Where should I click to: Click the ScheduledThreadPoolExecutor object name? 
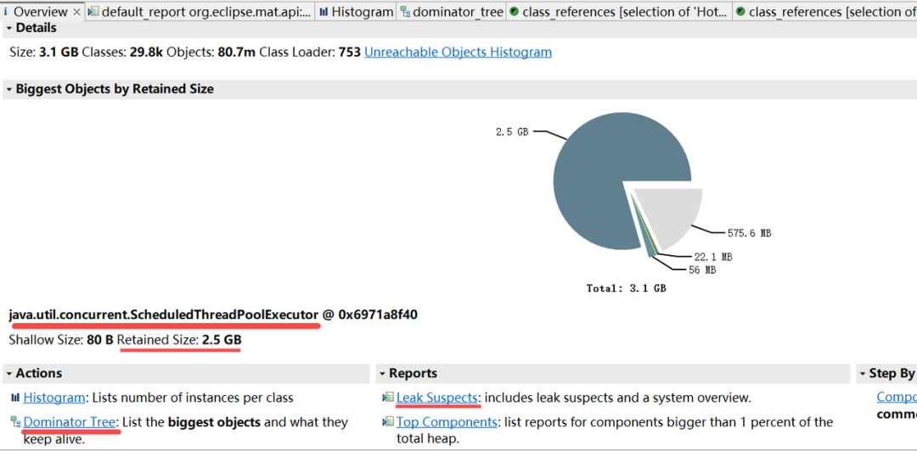165,315
